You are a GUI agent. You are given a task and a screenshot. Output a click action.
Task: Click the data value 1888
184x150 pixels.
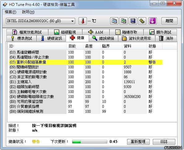coord(127,72)
